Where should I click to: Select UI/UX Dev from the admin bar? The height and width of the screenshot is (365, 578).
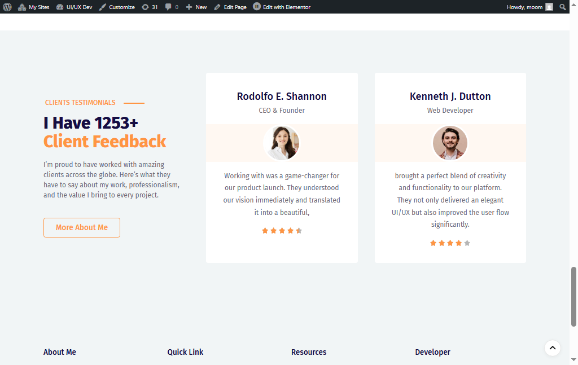(75, 7)
